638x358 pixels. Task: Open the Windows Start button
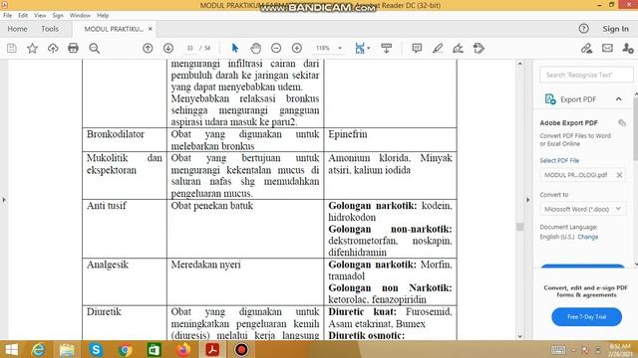[11, 349]
